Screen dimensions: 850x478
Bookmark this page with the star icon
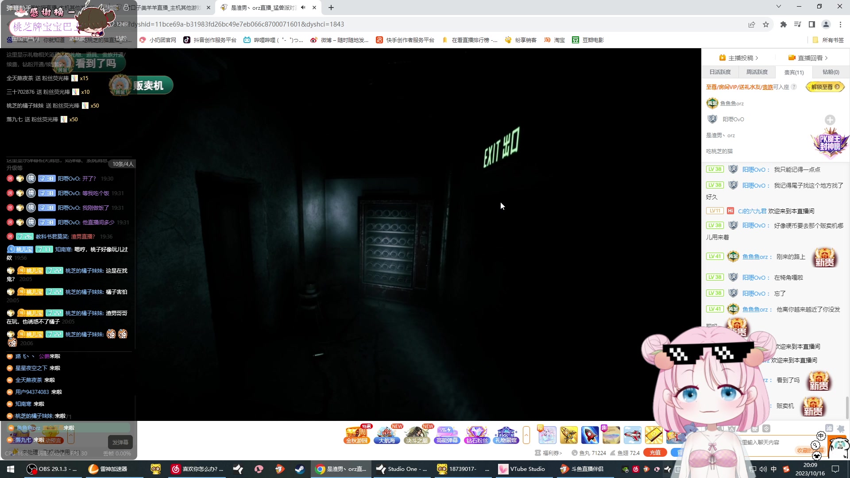(x=766, y=24)
